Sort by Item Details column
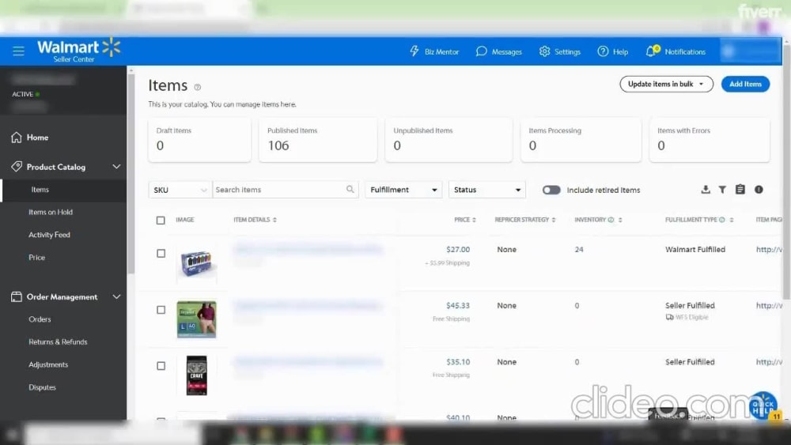The width and height of the screenshot is (791, 445). [x=274, y=220]
